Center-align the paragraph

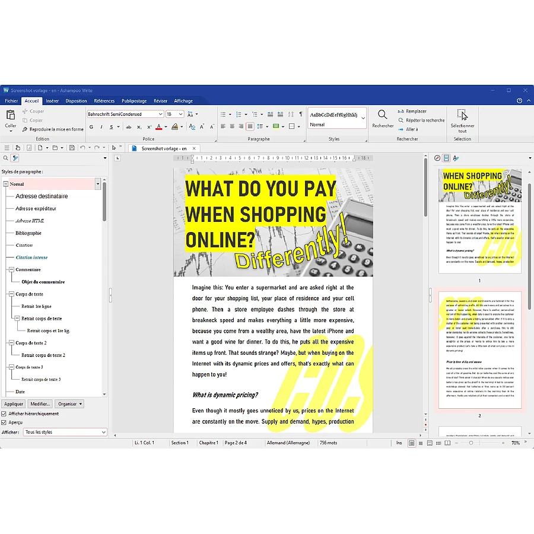(x=232, y=127)
